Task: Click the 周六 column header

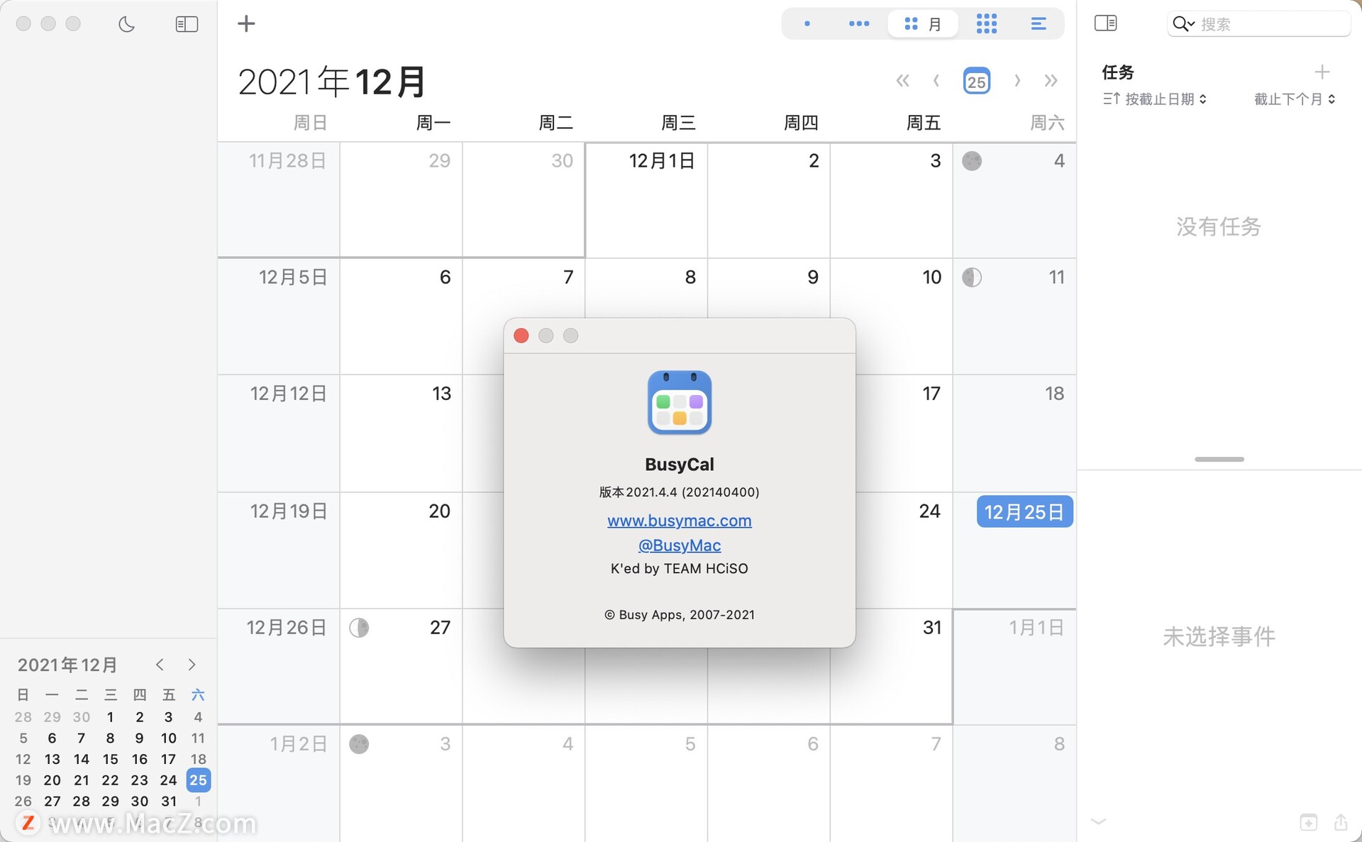Action: (1047, 123)
